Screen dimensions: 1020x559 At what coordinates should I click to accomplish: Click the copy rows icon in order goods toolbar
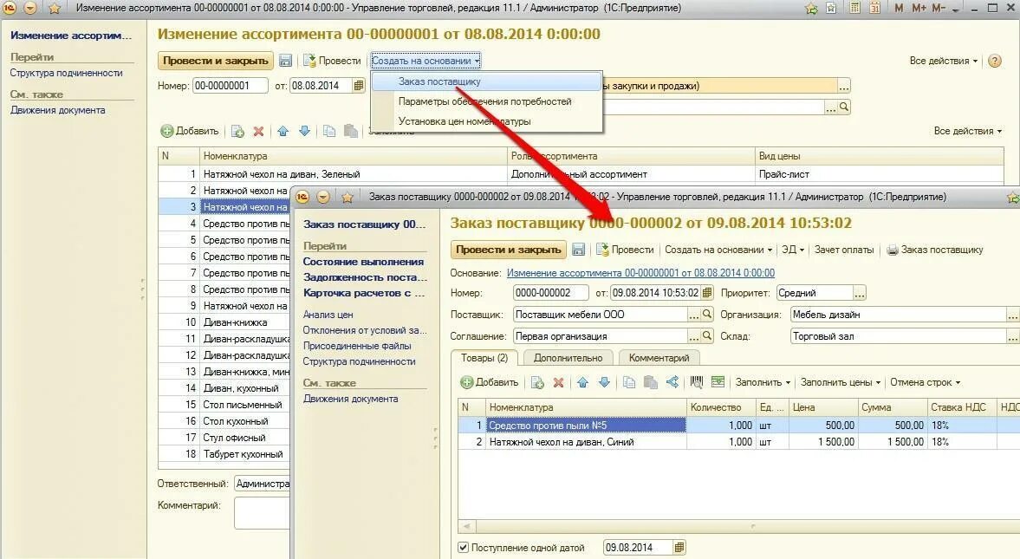pos(629,383)
